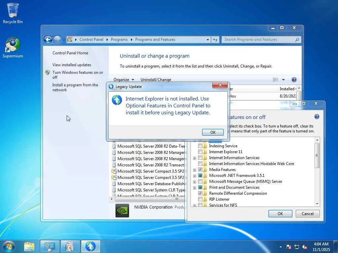Click the muted volume tray icon
The height and width of the screenshot is (253, 338).
coord(305,247)
